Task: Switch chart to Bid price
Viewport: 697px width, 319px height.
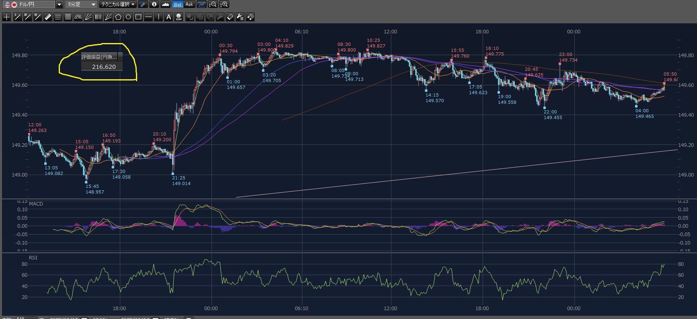Action: click(177, 4)
